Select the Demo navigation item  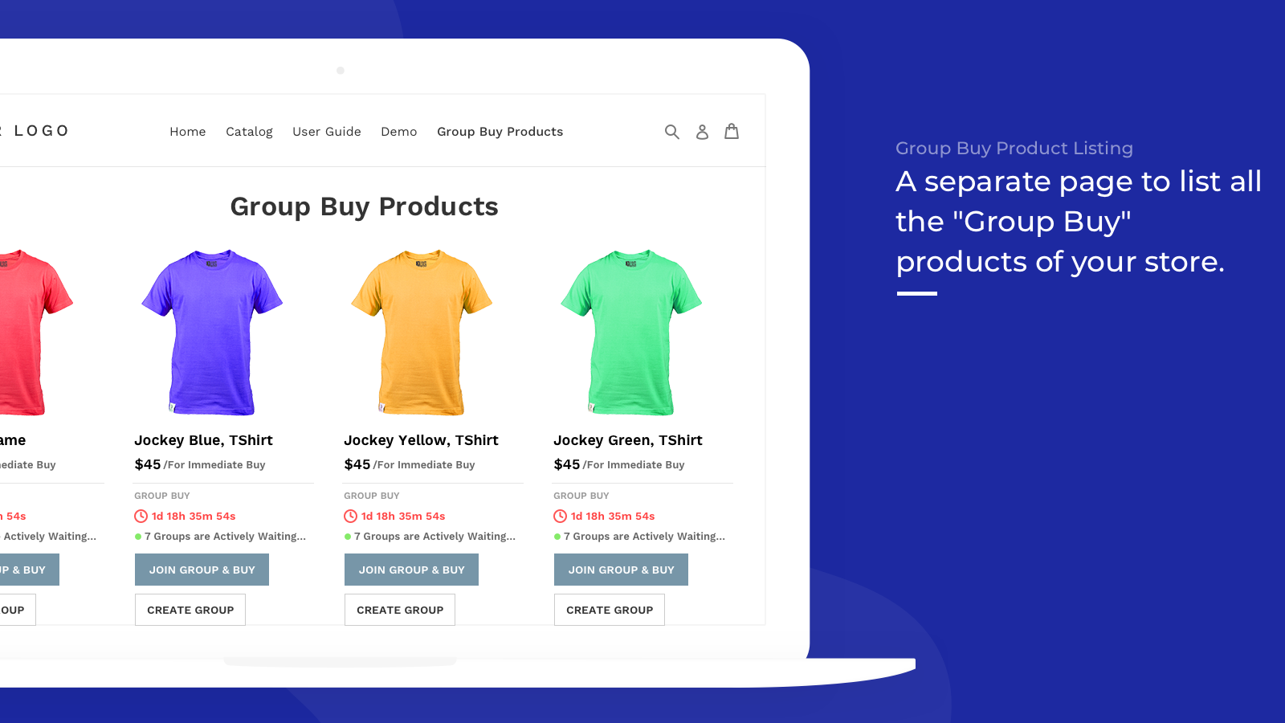(399, 132)
